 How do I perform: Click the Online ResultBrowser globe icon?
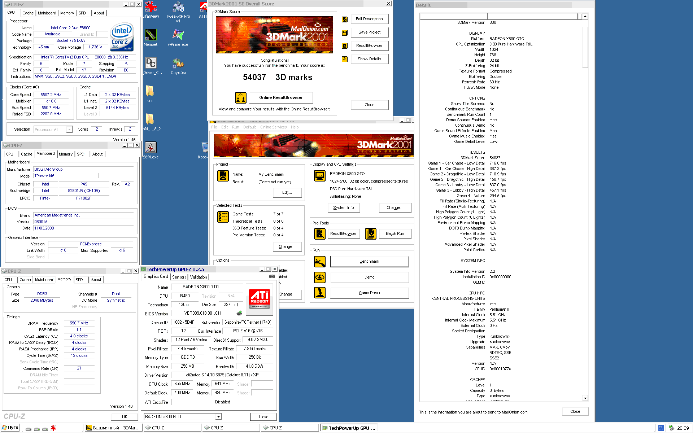[241, 98]
